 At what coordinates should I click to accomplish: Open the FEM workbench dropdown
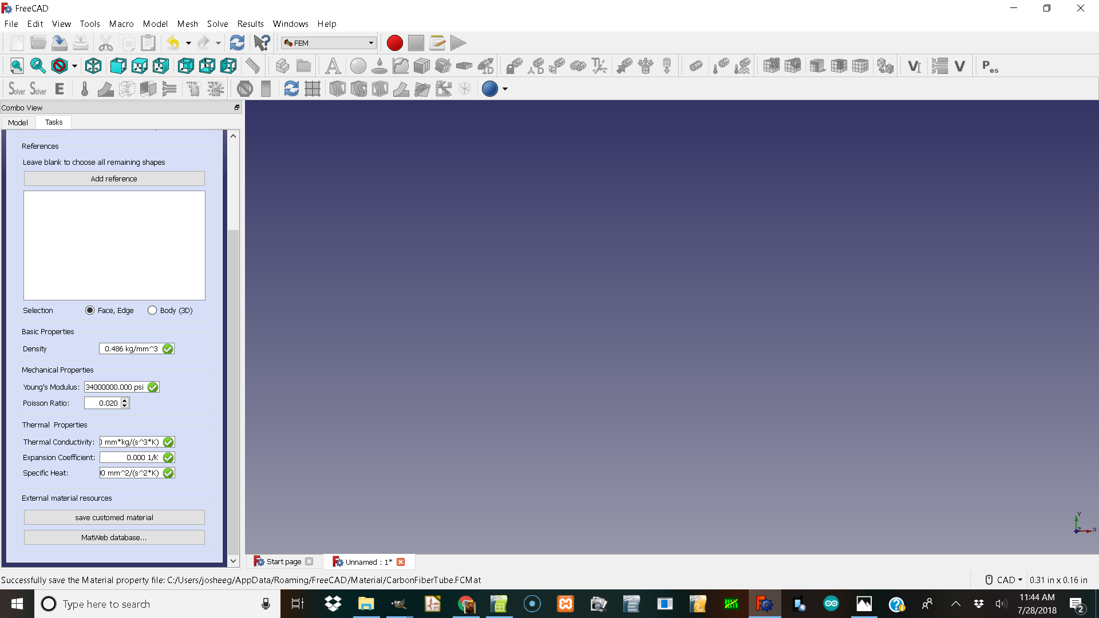click(x=329, y=43)
